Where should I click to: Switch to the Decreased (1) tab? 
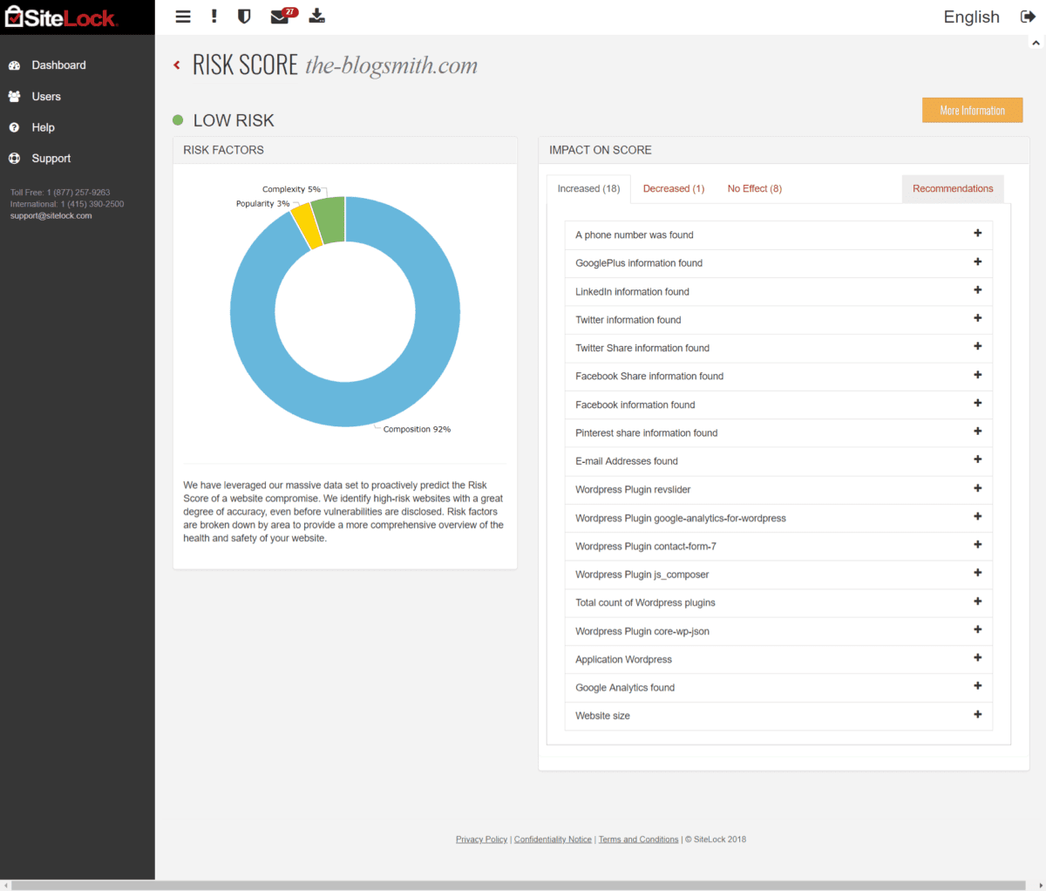pyautogui.click(x=674, y=188)
